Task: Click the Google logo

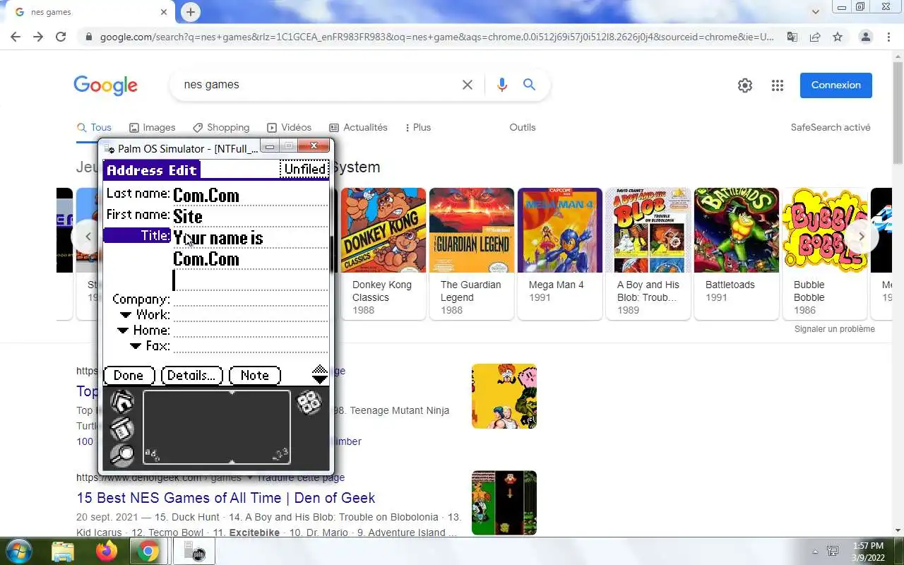Action: coord(105,85)
